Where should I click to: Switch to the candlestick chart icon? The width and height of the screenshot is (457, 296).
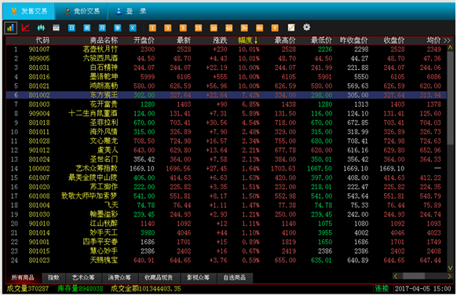pos(41,27)
